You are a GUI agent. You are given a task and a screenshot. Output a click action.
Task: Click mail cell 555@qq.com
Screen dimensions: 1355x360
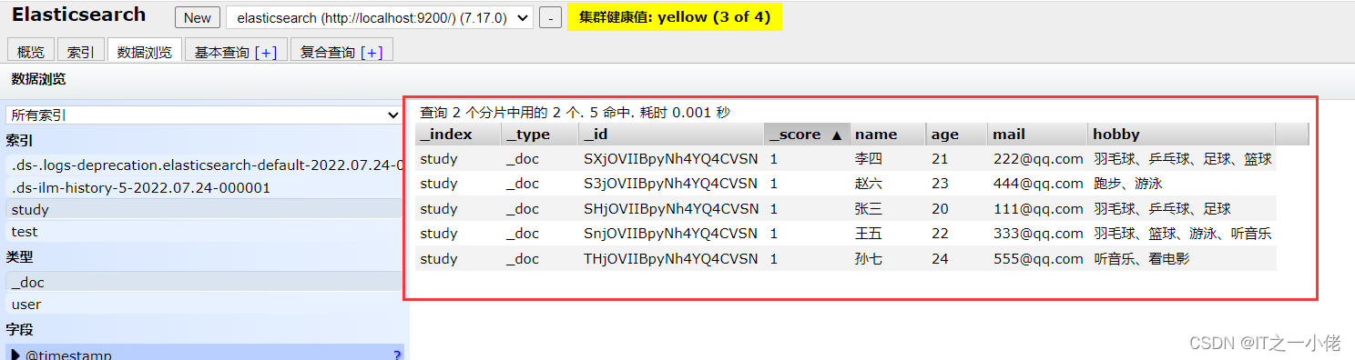pos(1038,259)
